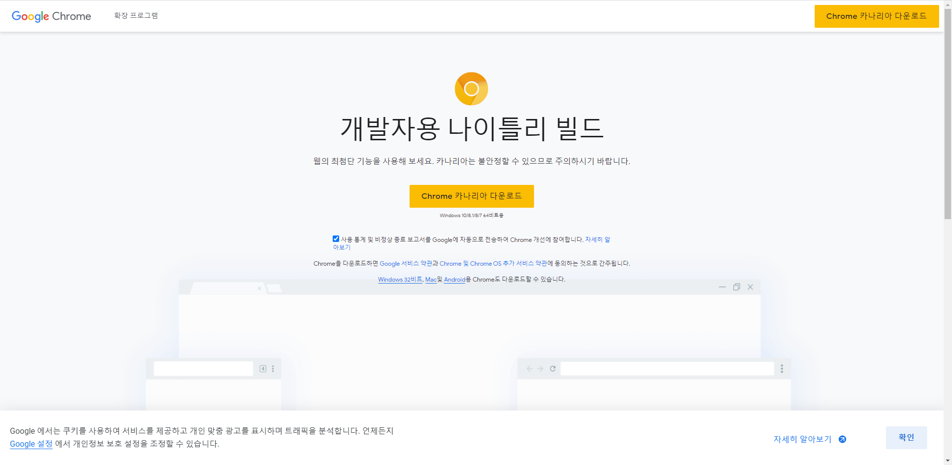Image resolution: width=952 pixels, height=465 pixels.
Task: Click the 확인 button in cookie banner
Action: pyautogui.click(x=906, y=438)
